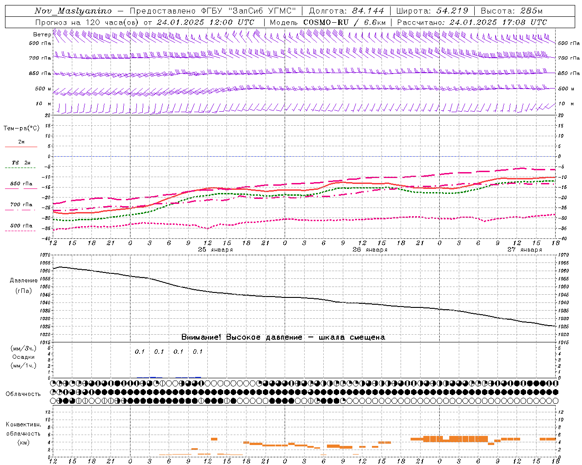Click the left 700 гПа wind level label
This screenshot has height=465, width=582.
point(40,58)
